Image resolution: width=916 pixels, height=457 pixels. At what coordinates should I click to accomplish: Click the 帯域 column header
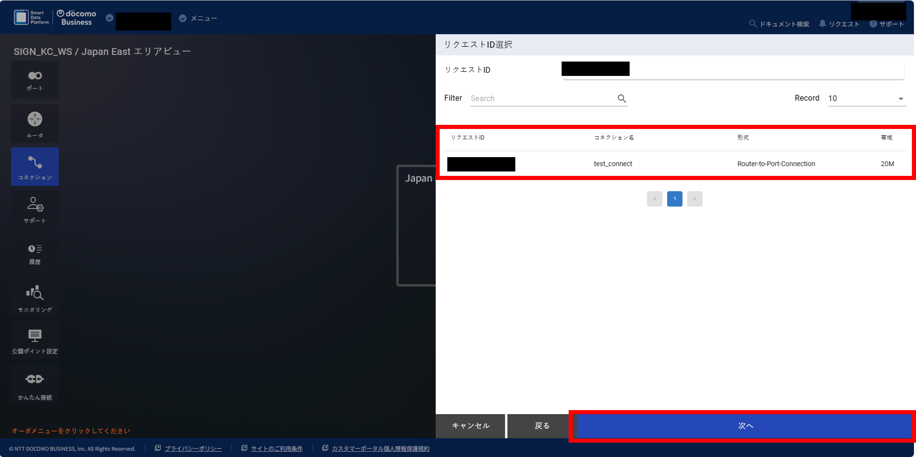[x=886, y=138]
